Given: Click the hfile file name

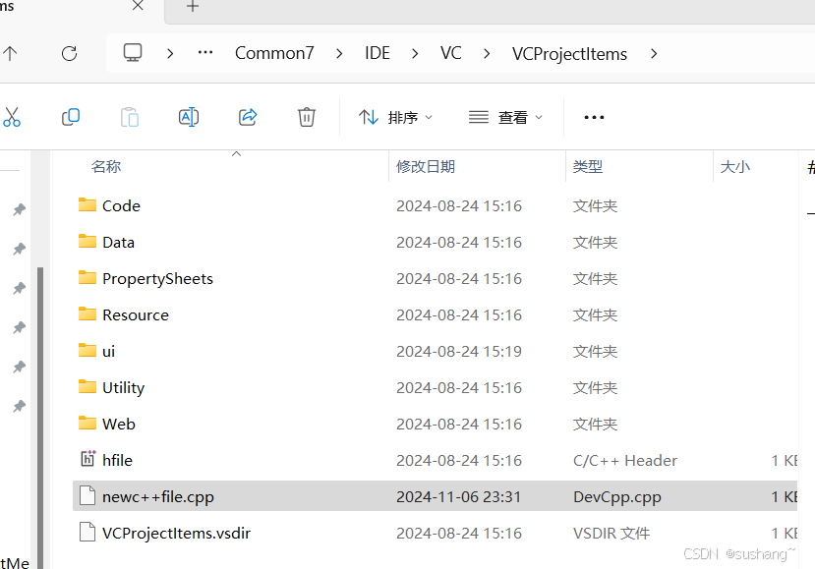Looking at the screenshot, I should coord(117,460).
